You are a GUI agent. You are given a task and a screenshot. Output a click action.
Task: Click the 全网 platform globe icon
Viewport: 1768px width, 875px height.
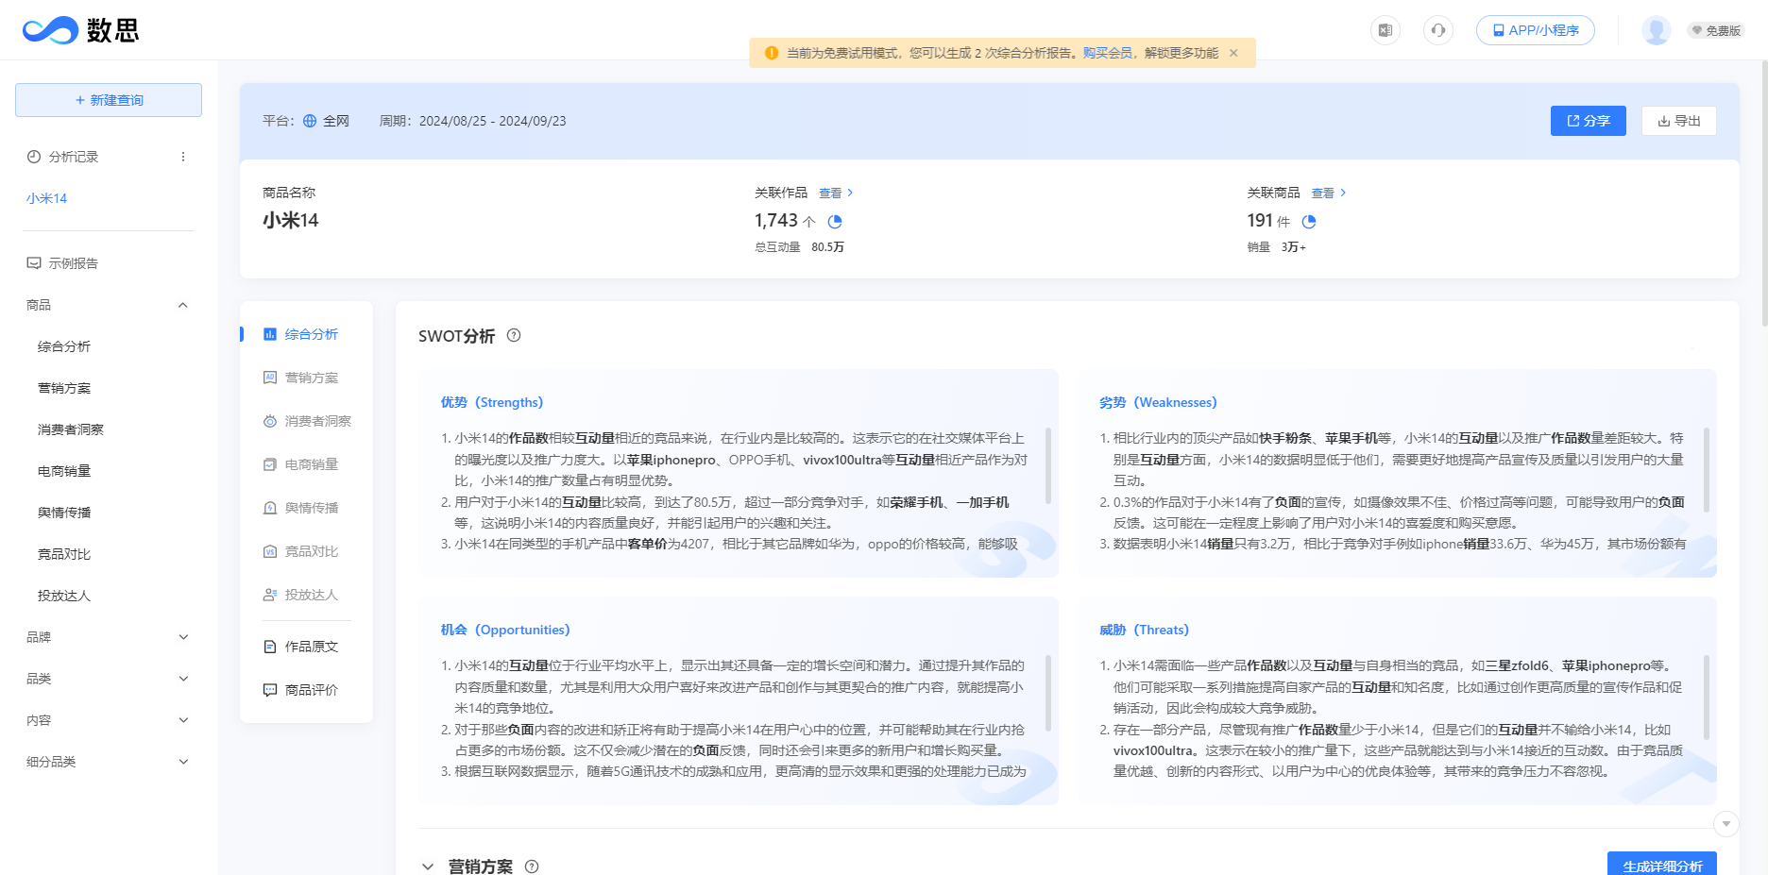(x=310, y=121)
